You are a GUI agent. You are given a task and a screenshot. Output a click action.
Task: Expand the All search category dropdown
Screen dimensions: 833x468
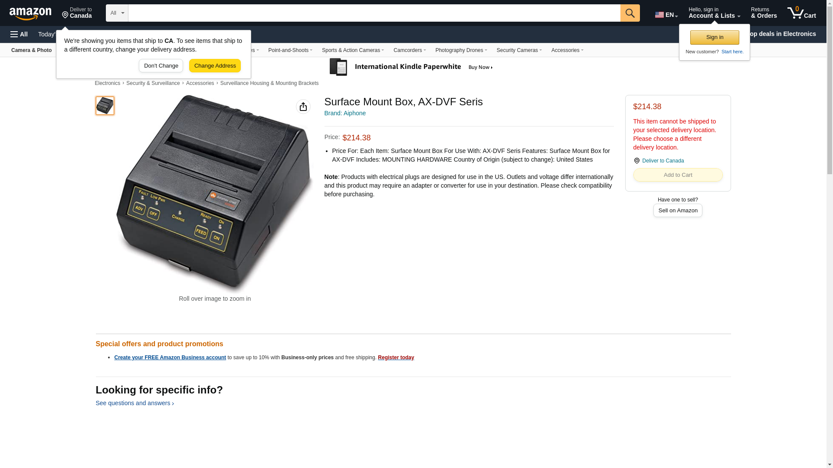[x=117, y=13]
